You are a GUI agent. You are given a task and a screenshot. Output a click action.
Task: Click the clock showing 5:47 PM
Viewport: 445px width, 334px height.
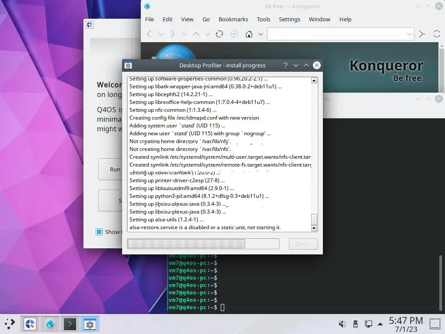406,321
